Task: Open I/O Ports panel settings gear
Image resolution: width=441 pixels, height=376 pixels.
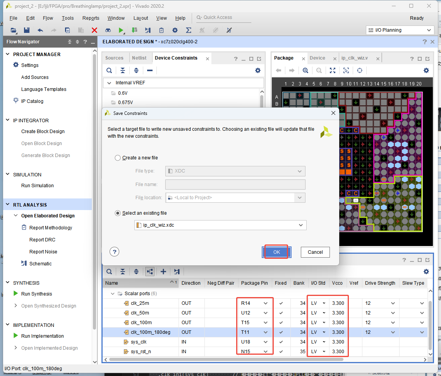Action: [426, 272]
